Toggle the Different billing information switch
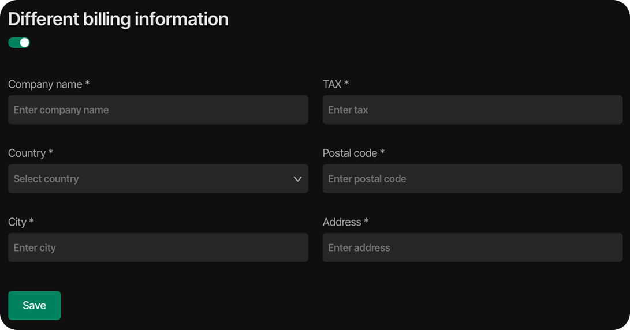 [x=19, y=43]
